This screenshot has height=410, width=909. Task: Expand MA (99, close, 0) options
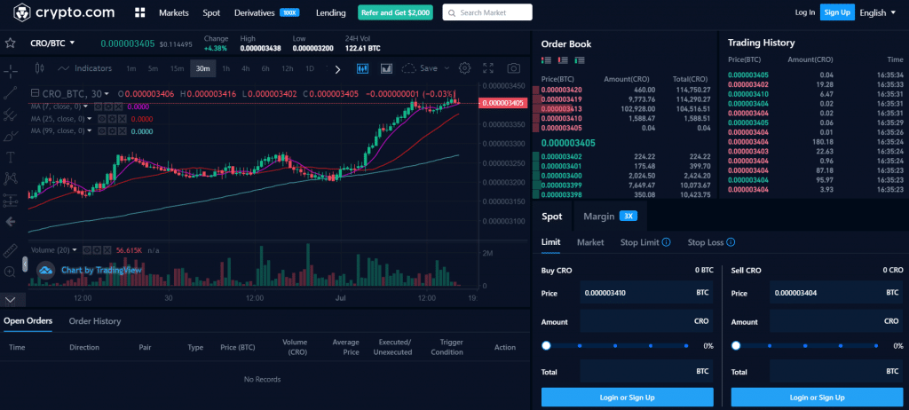[90, 131]
